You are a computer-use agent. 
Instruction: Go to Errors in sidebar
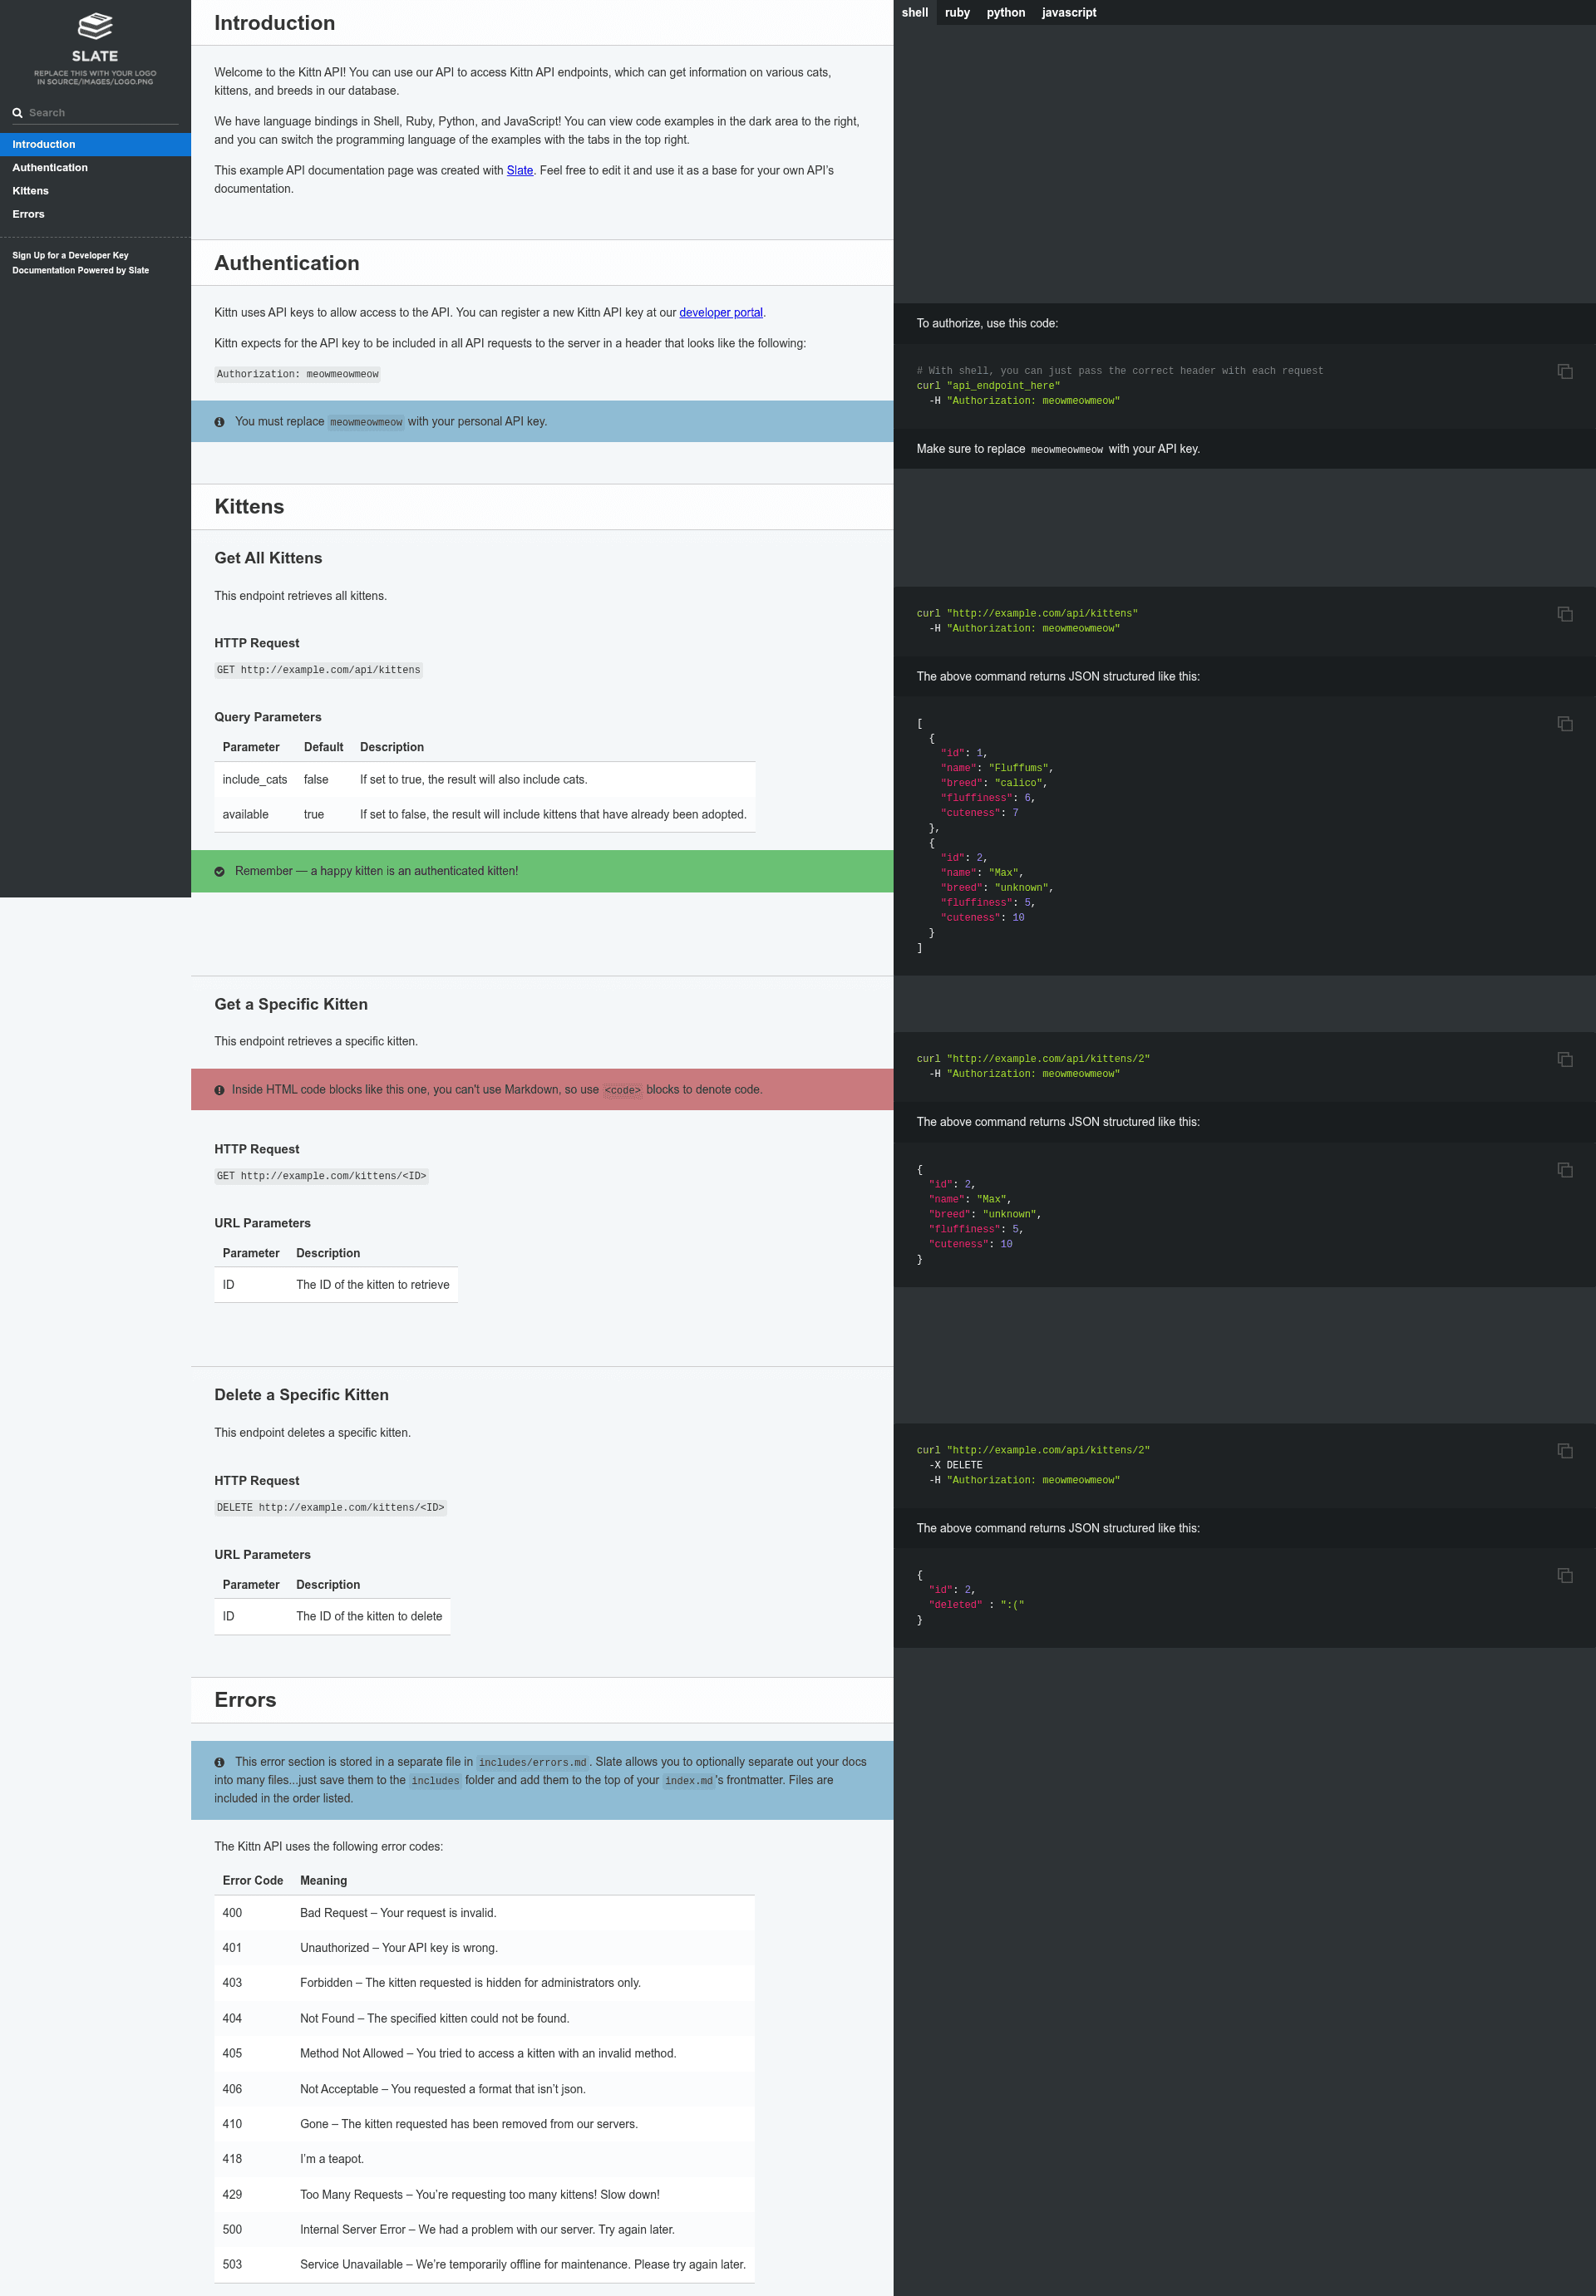point(95,214)
